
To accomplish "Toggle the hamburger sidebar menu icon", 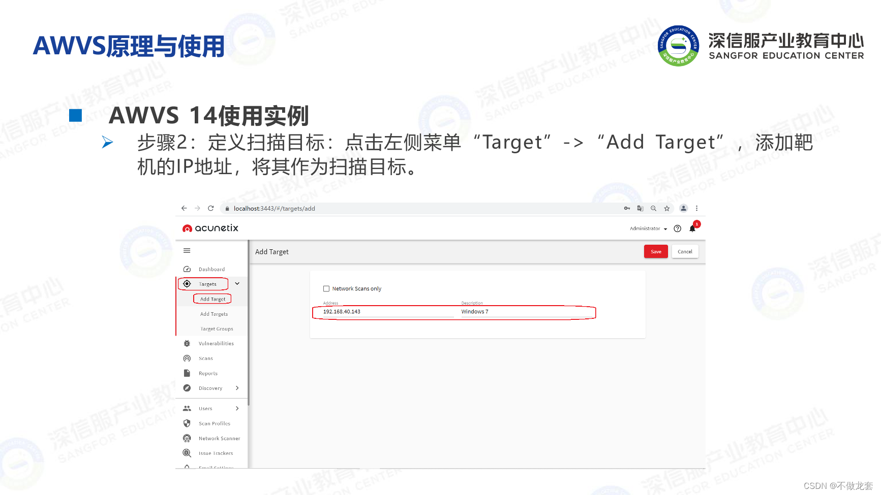I will [x=187, y=250].
